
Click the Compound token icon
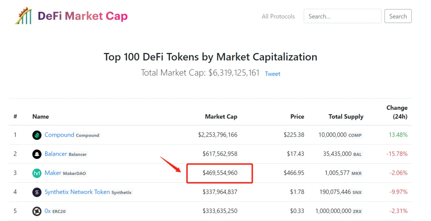click(37, 135)
